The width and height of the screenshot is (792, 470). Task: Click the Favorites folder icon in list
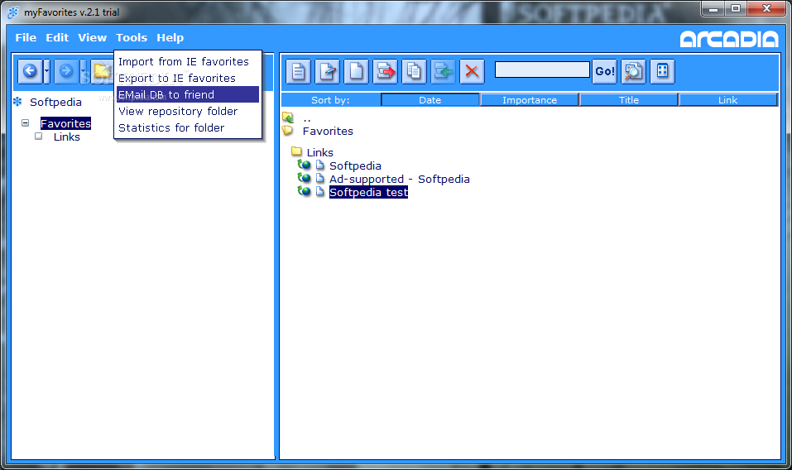(288, 131)
